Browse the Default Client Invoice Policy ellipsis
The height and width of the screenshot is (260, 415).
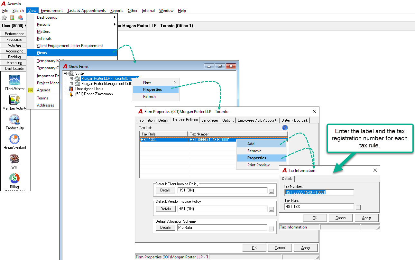[x=272, y=191]
